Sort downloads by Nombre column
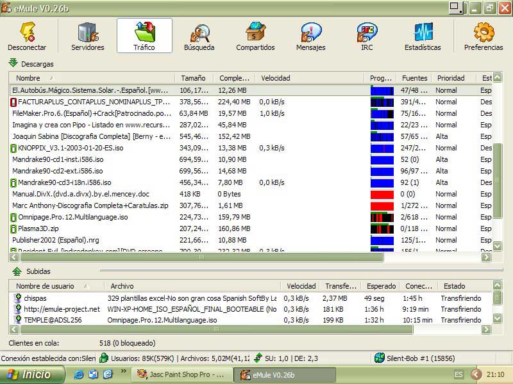Viewport: 513px width, 384px height. 92,78
